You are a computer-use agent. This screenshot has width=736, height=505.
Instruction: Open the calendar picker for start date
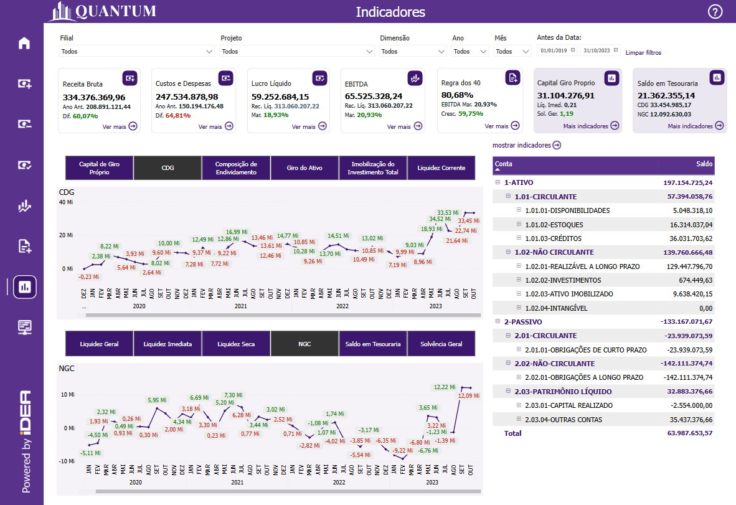[x=573, y=50]
